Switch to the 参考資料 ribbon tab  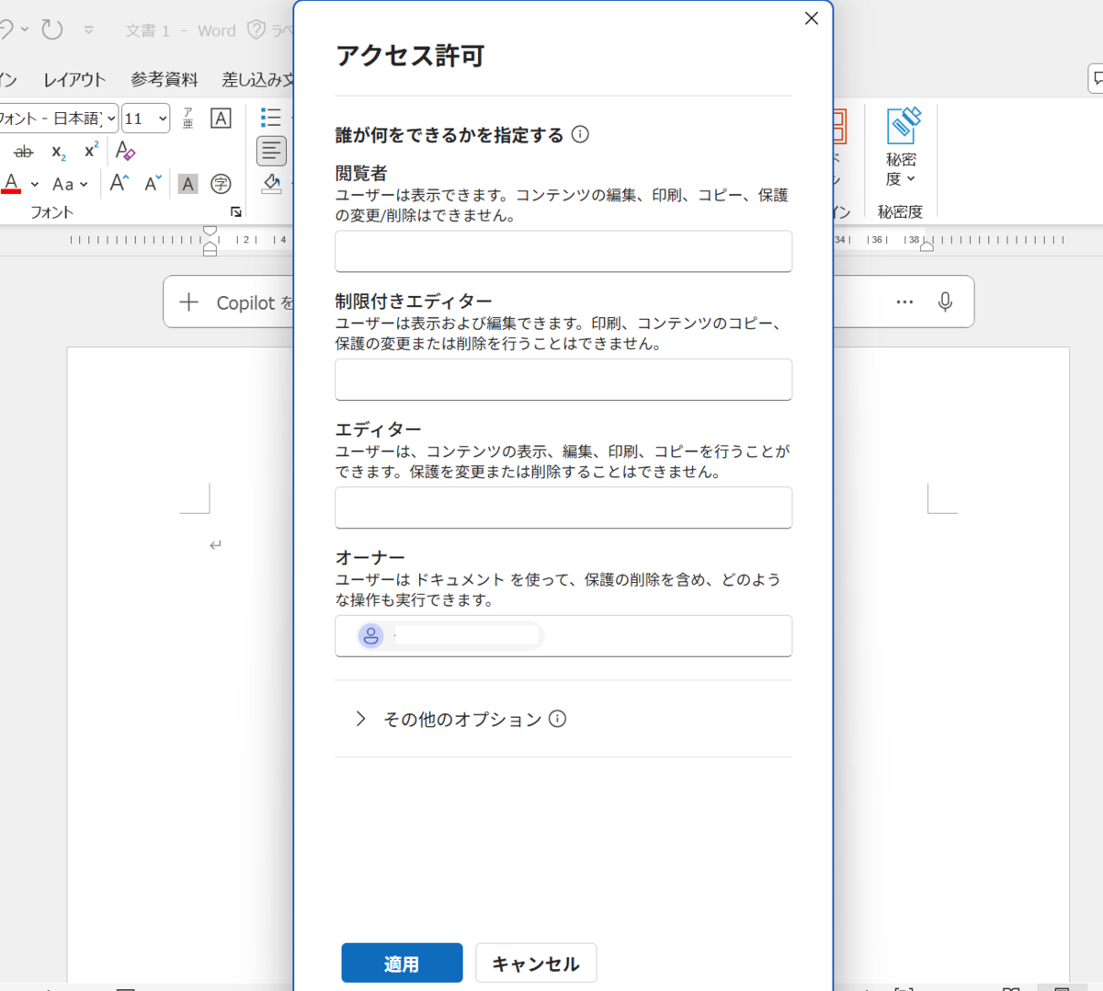pyautogui.click(x=165, y=80)
